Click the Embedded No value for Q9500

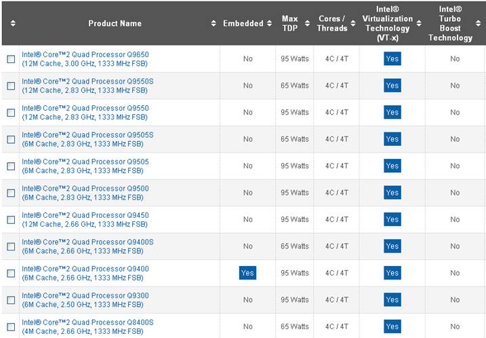click(x=248, y=193)
